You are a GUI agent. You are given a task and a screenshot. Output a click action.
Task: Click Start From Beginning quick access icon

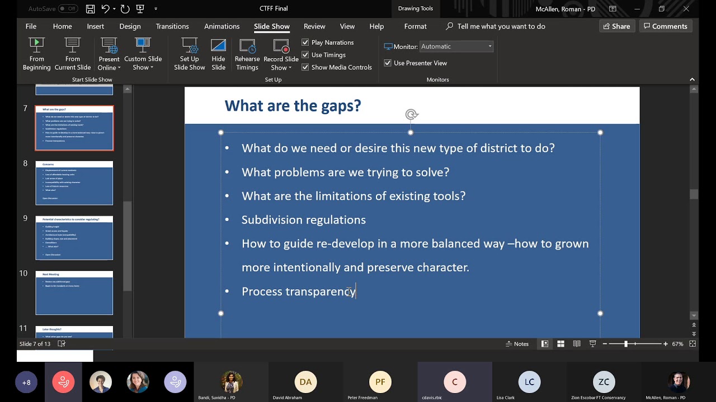[140, 9]
